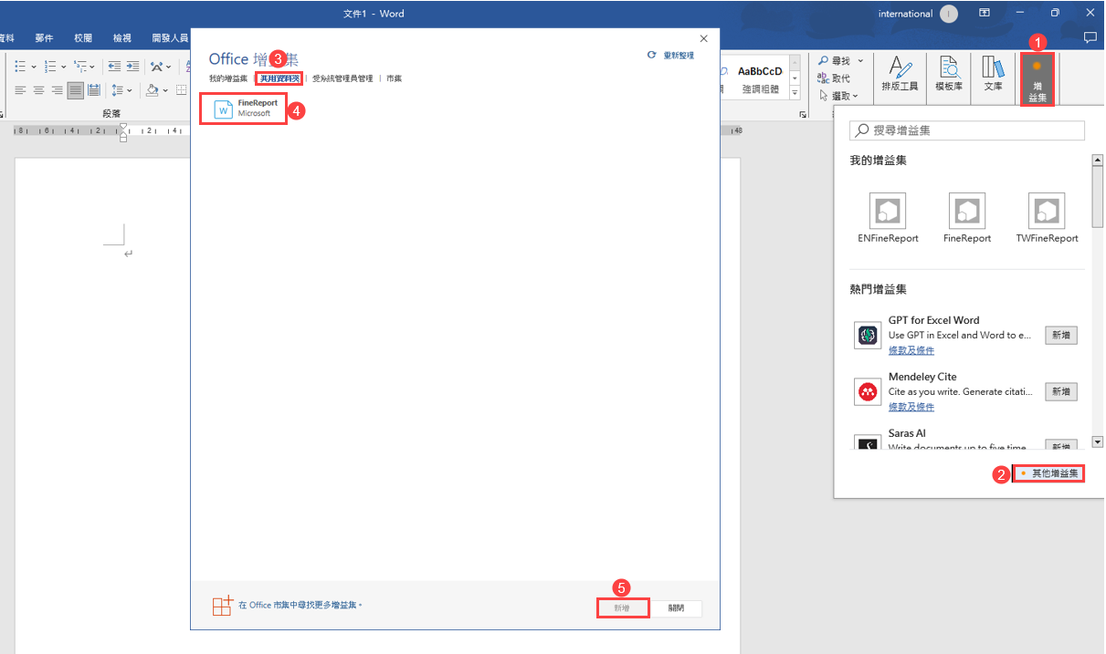The height and width of the screenshot is (654, 1106).
Task: Toggle left paragraph alignment
Action: 20,89
